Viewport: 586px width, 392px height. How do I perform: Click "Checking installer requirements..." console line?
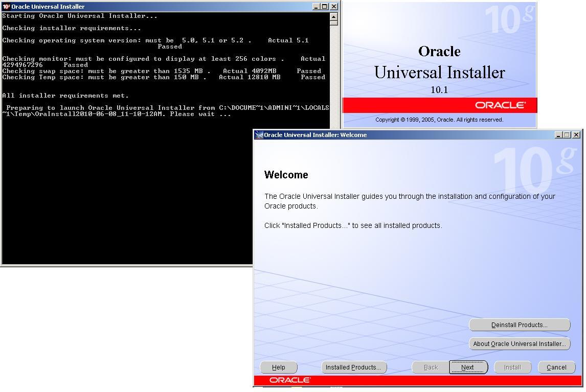[x=72, y=29]
